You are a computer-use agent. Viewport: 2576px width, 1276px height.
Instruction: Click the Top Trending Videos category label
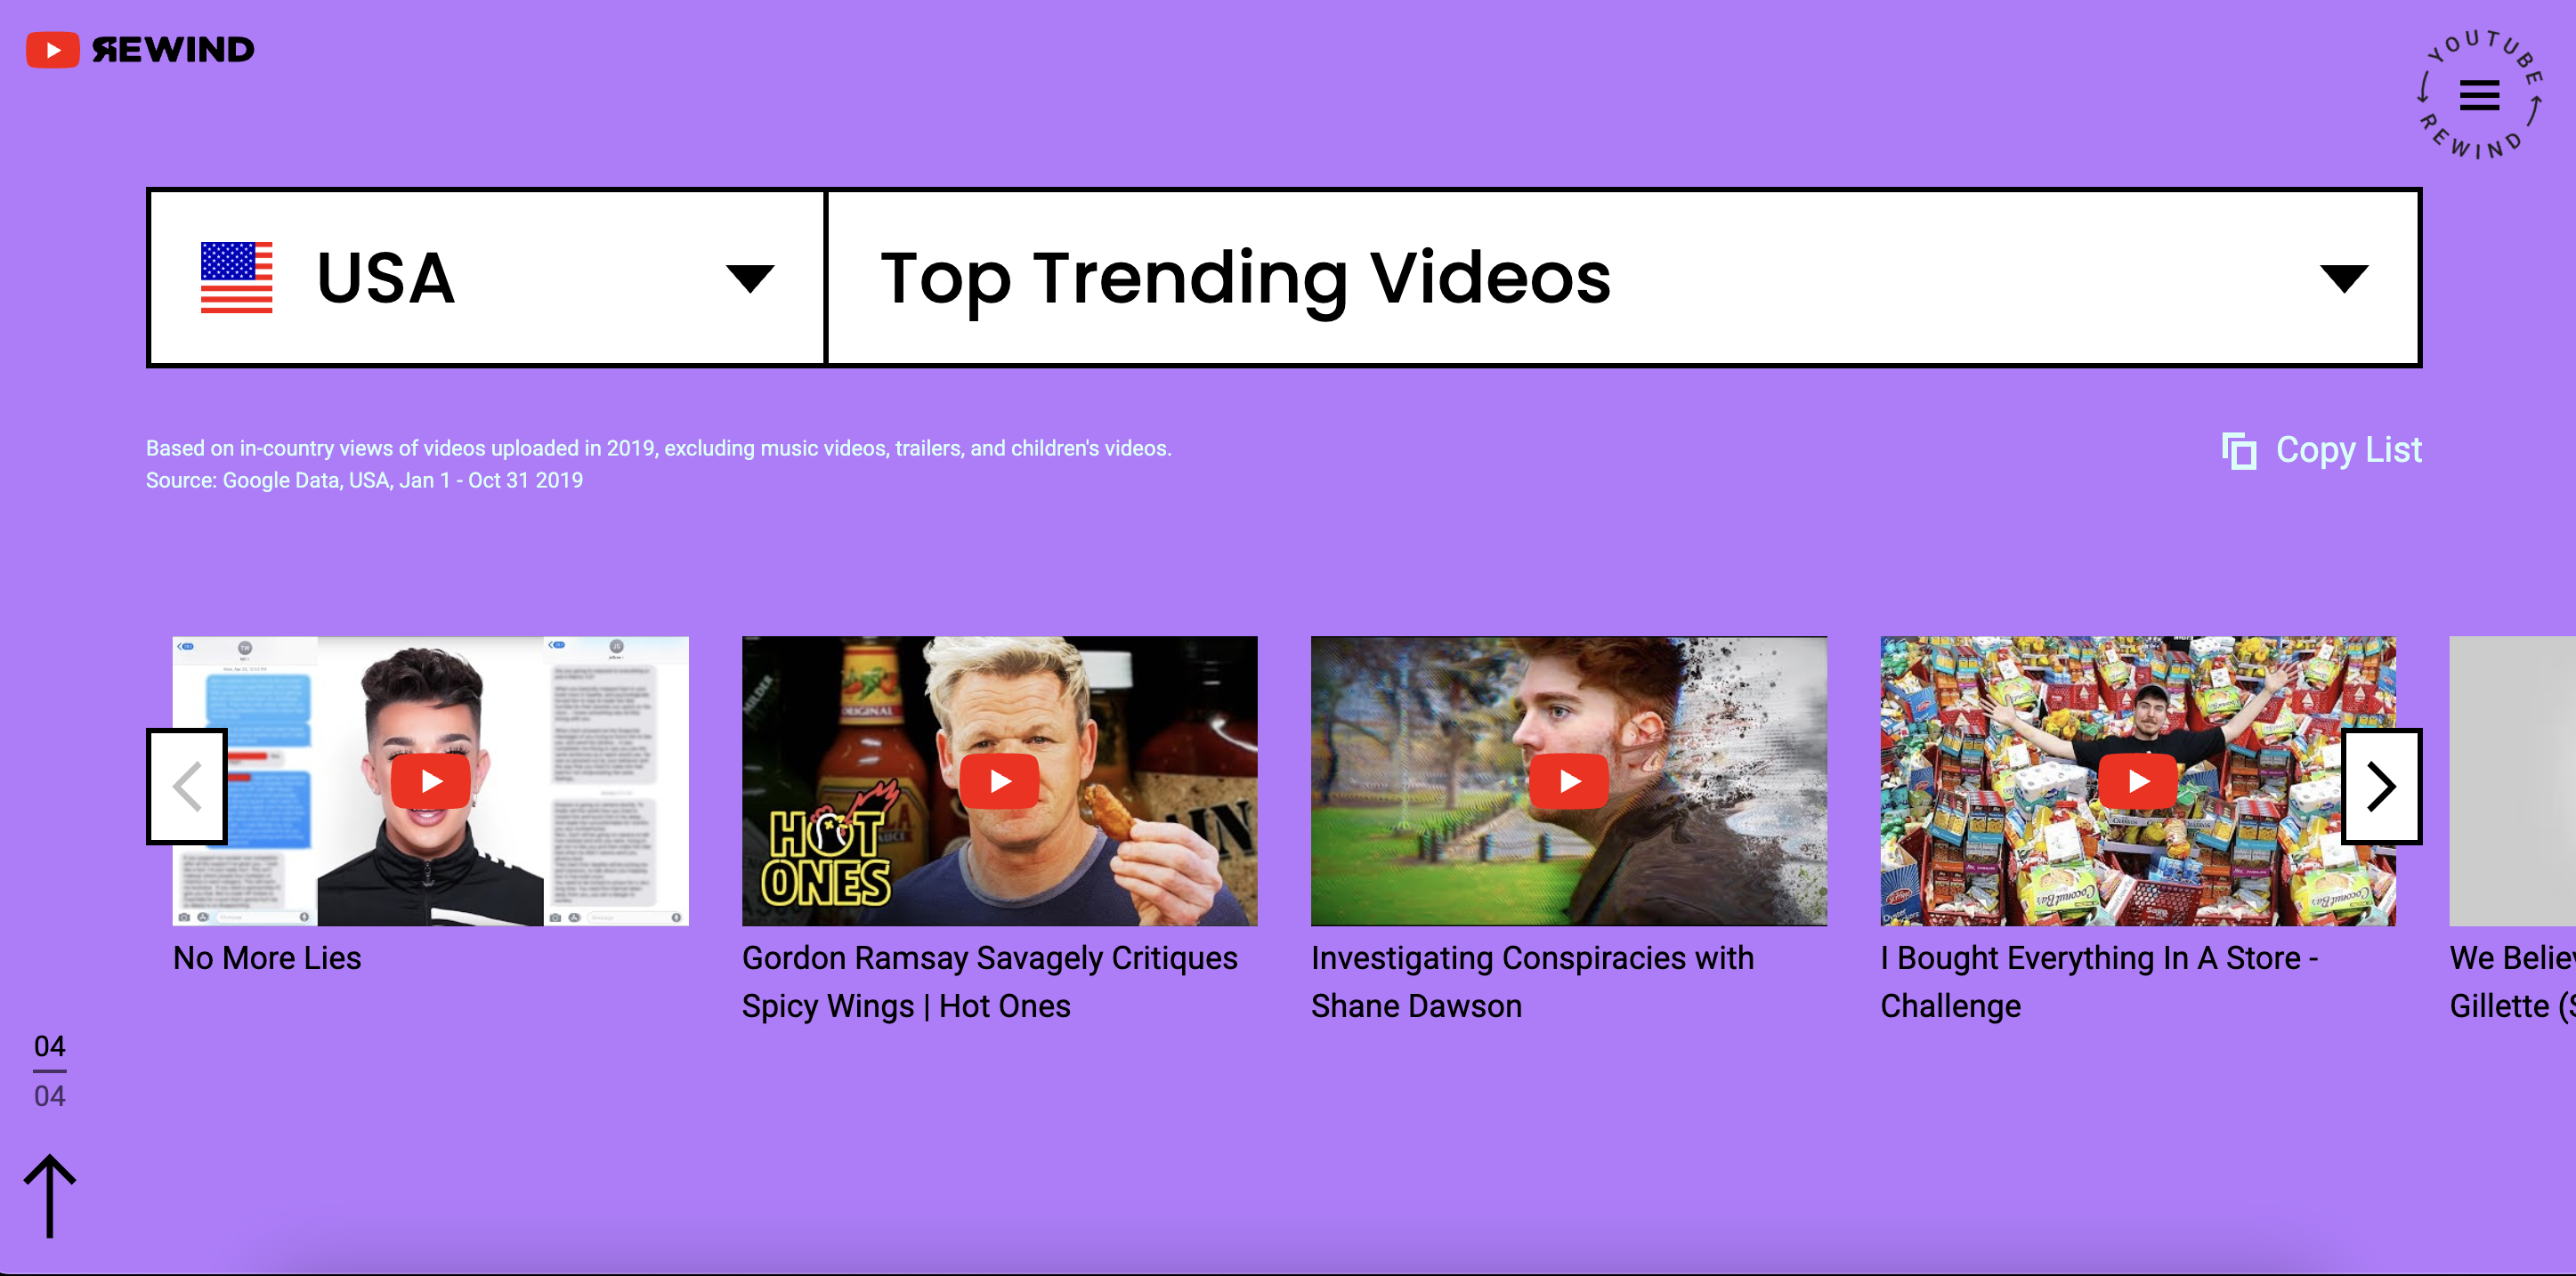tap(1245, 277)
